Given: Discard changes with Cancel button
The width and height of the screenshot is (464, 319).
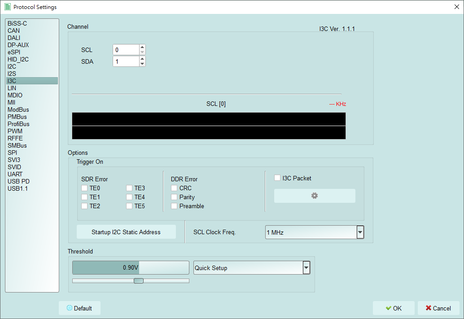Looking at the screenshot, I should click(x=438, y=308).
